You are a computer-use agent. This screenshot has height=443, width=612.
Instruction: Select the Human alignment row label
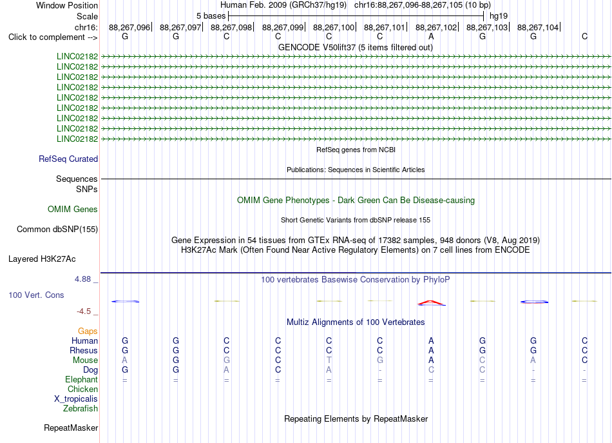(84, 341)
